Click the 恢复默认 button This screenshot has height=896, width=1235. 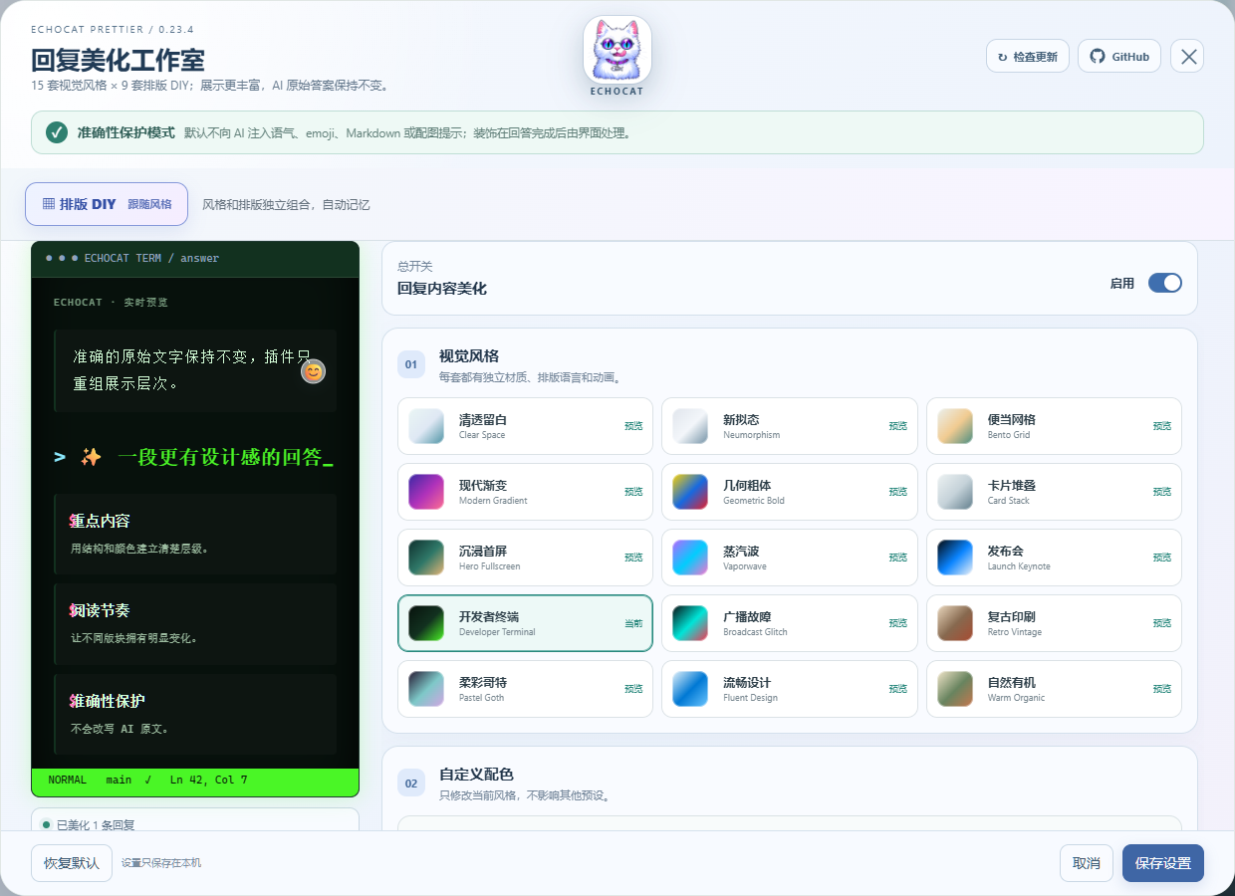pyautogui.click(x=72, y=863)
